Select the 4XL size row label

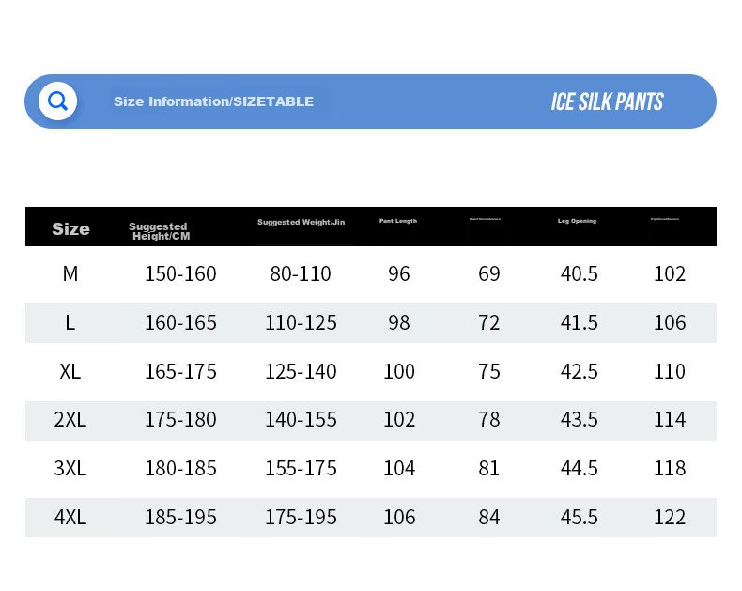coord(70,517)
